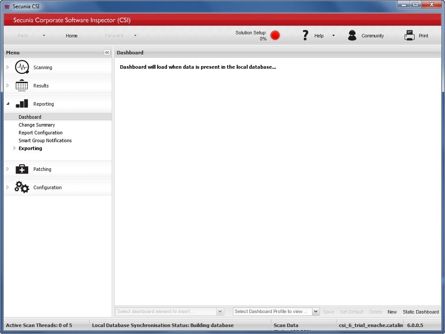This screenshot has width=445, height=334.
Task: Select the Exporting menu entry
Action: tap(30, 148)
